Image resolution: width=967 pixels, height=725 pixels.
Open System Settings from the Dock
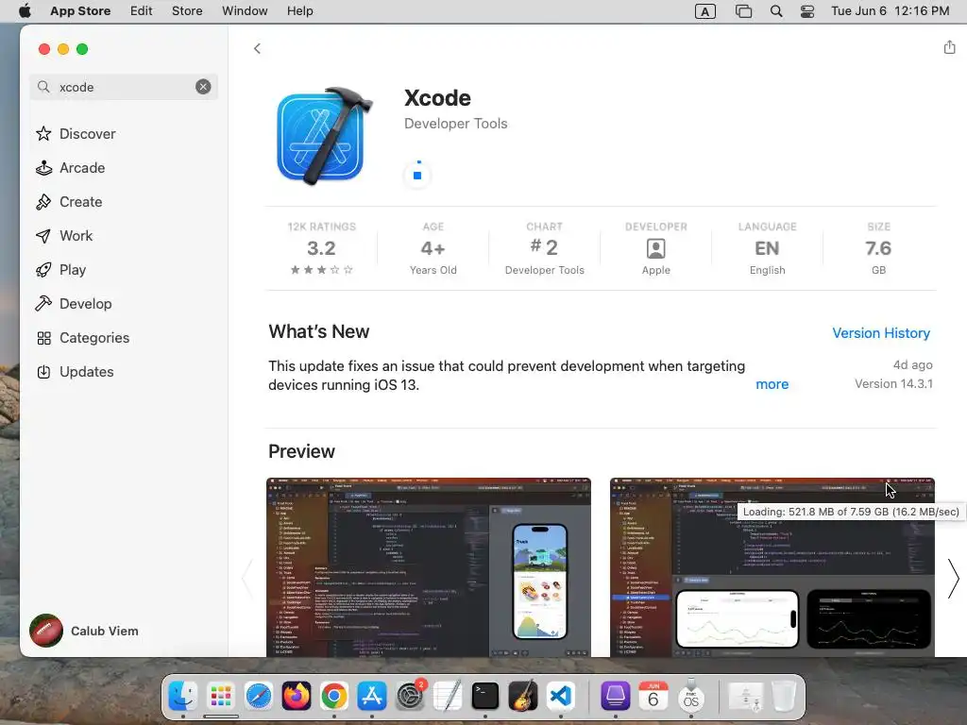pos(410,696)
